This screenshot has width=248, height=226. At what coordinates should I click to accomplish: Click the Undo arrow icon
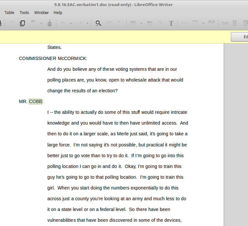pos(63,23)
